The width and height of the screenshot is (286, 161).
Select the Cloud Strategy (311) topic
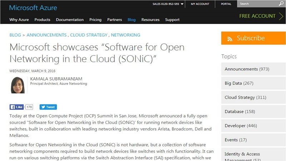point(253,97)
